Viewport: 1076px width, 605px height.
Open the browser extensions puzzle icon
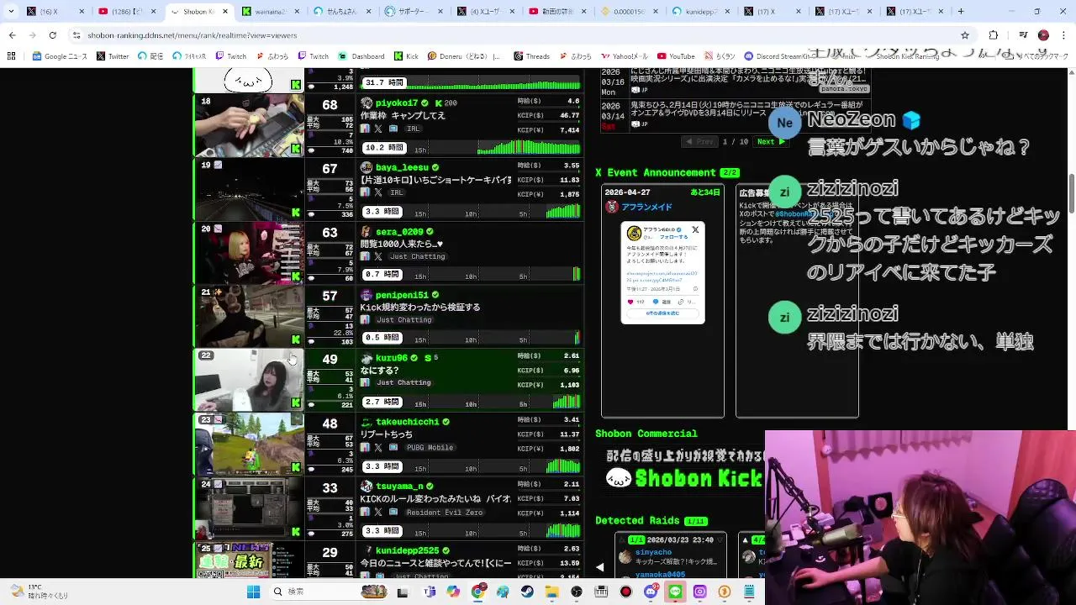click(994, 35)
